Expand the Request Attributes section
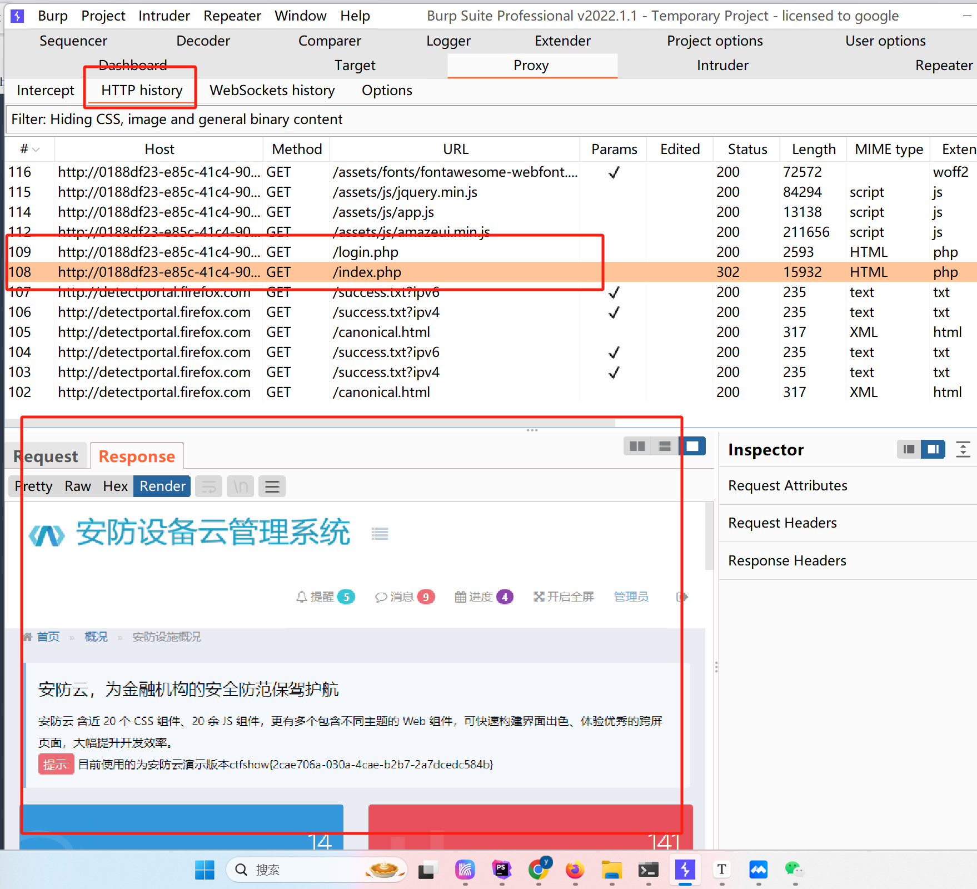This screenshot has height=889, width=977. (x=787, y=485)
